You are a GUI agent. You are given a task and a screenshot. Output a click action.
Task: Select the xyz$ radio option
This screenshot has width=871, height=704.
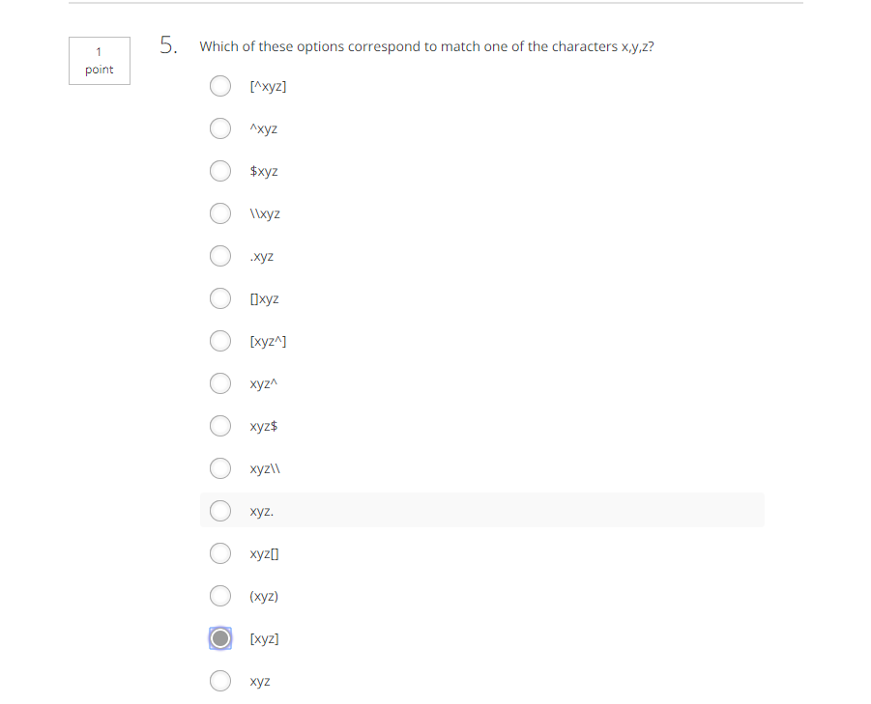(220, 426)
